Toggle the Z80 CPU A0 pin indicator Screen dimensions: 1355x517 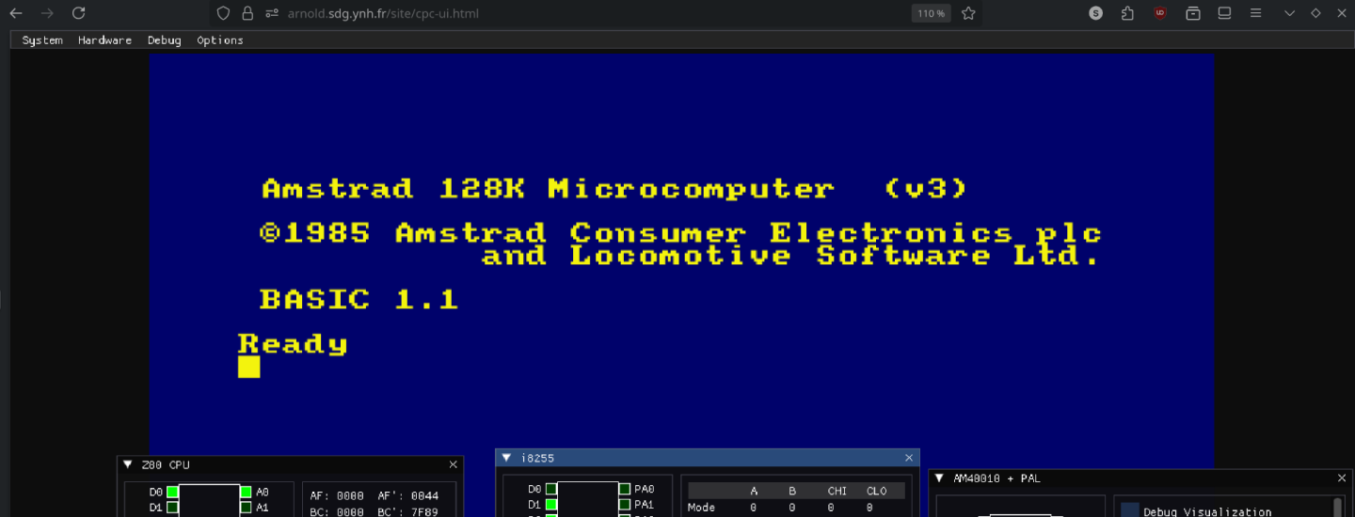[x=246, y=492]
